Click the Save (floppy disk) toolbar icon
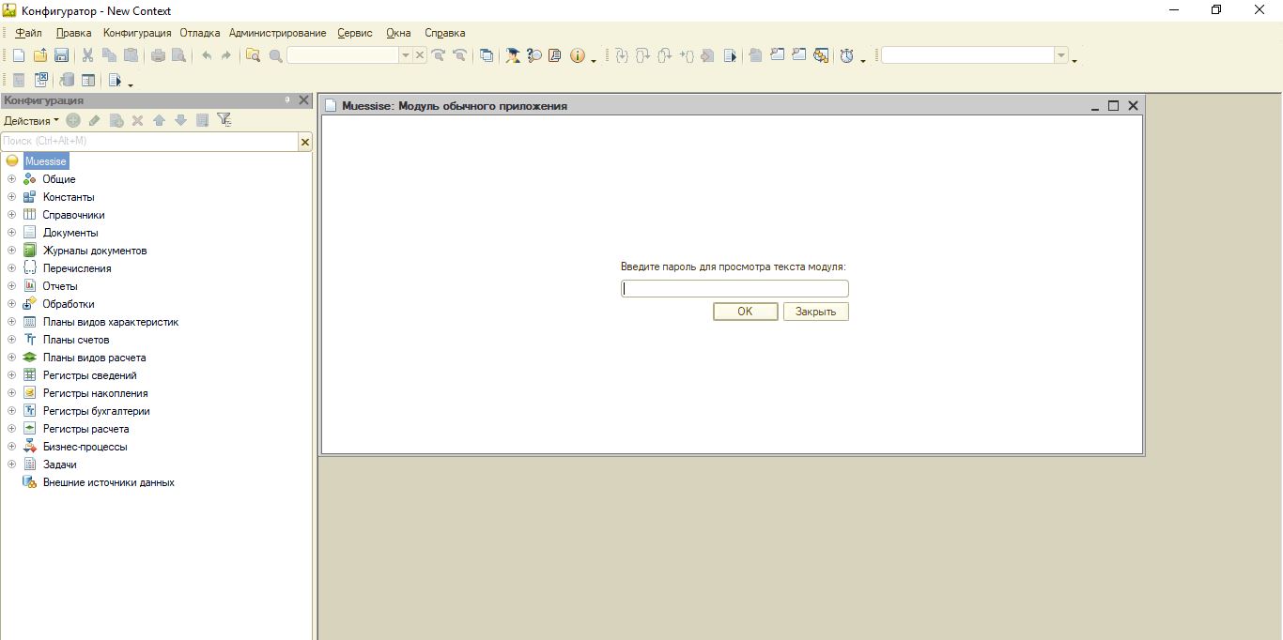Screen dimensions: 1283x640 click(x=61, y=55)
